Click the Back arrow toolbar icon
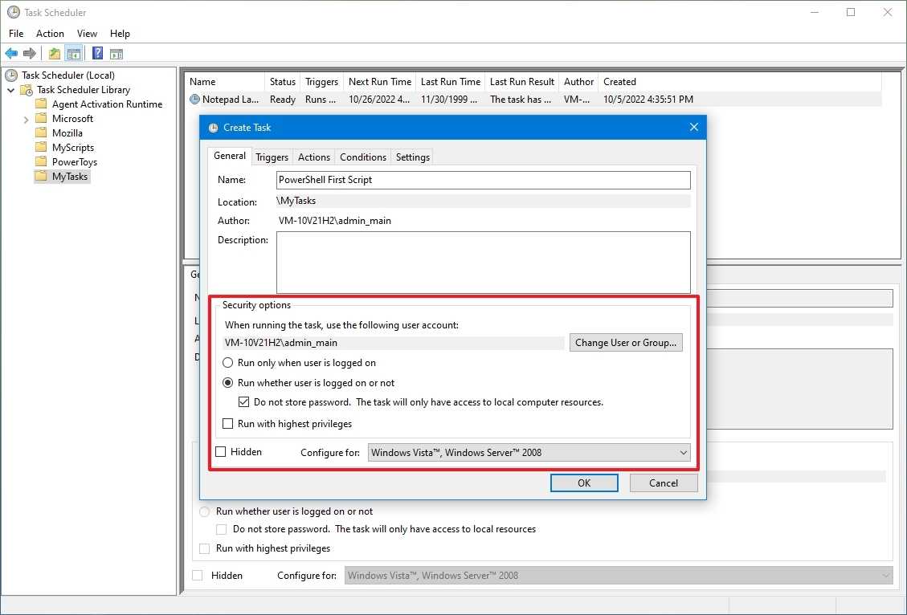Screen dimensions: 907x615 click(x=11, y=54)
